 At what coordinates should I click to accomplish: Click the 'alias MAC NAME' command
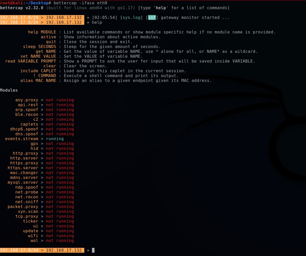pyautogui.click(x=38, y=81)
